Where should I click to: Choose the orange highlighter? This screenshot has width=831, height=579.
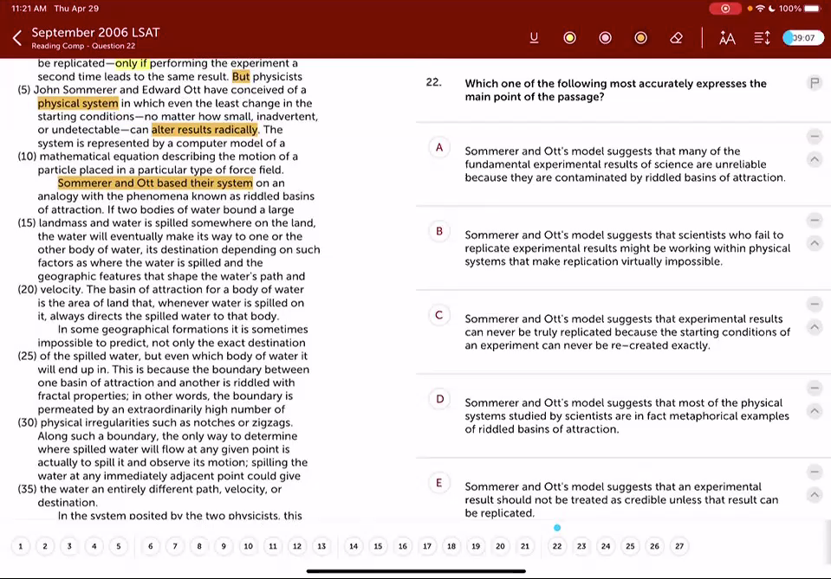click(x=640, y=37)
